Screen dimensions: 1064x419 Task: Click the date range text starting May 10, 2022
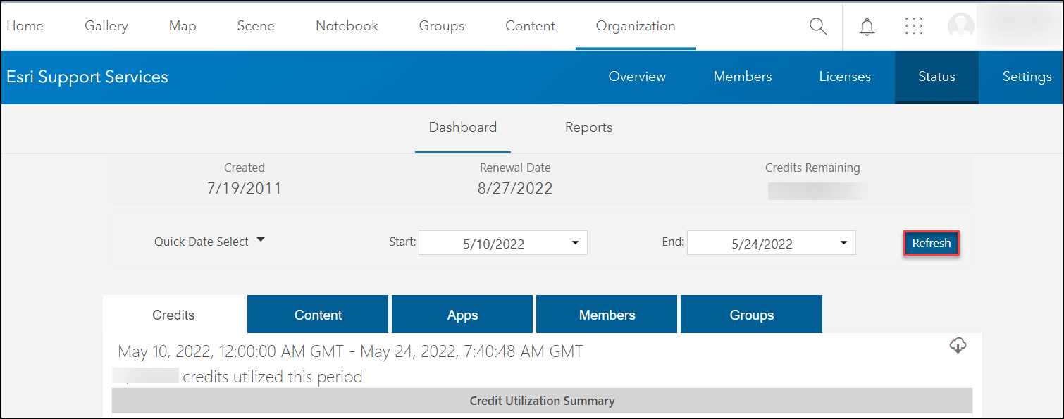pyautogui.click(x=350, y=351)
